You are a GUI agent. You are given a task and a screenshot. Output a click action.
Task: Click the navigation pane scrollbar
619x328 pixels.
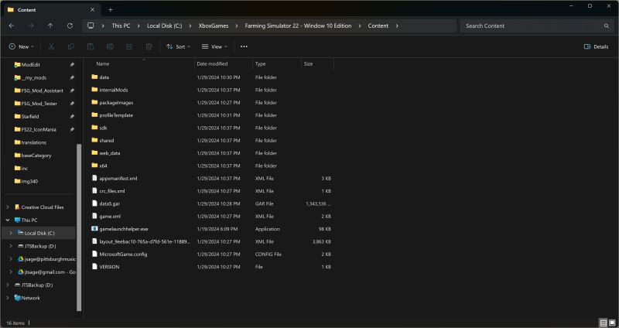point(79,227)
